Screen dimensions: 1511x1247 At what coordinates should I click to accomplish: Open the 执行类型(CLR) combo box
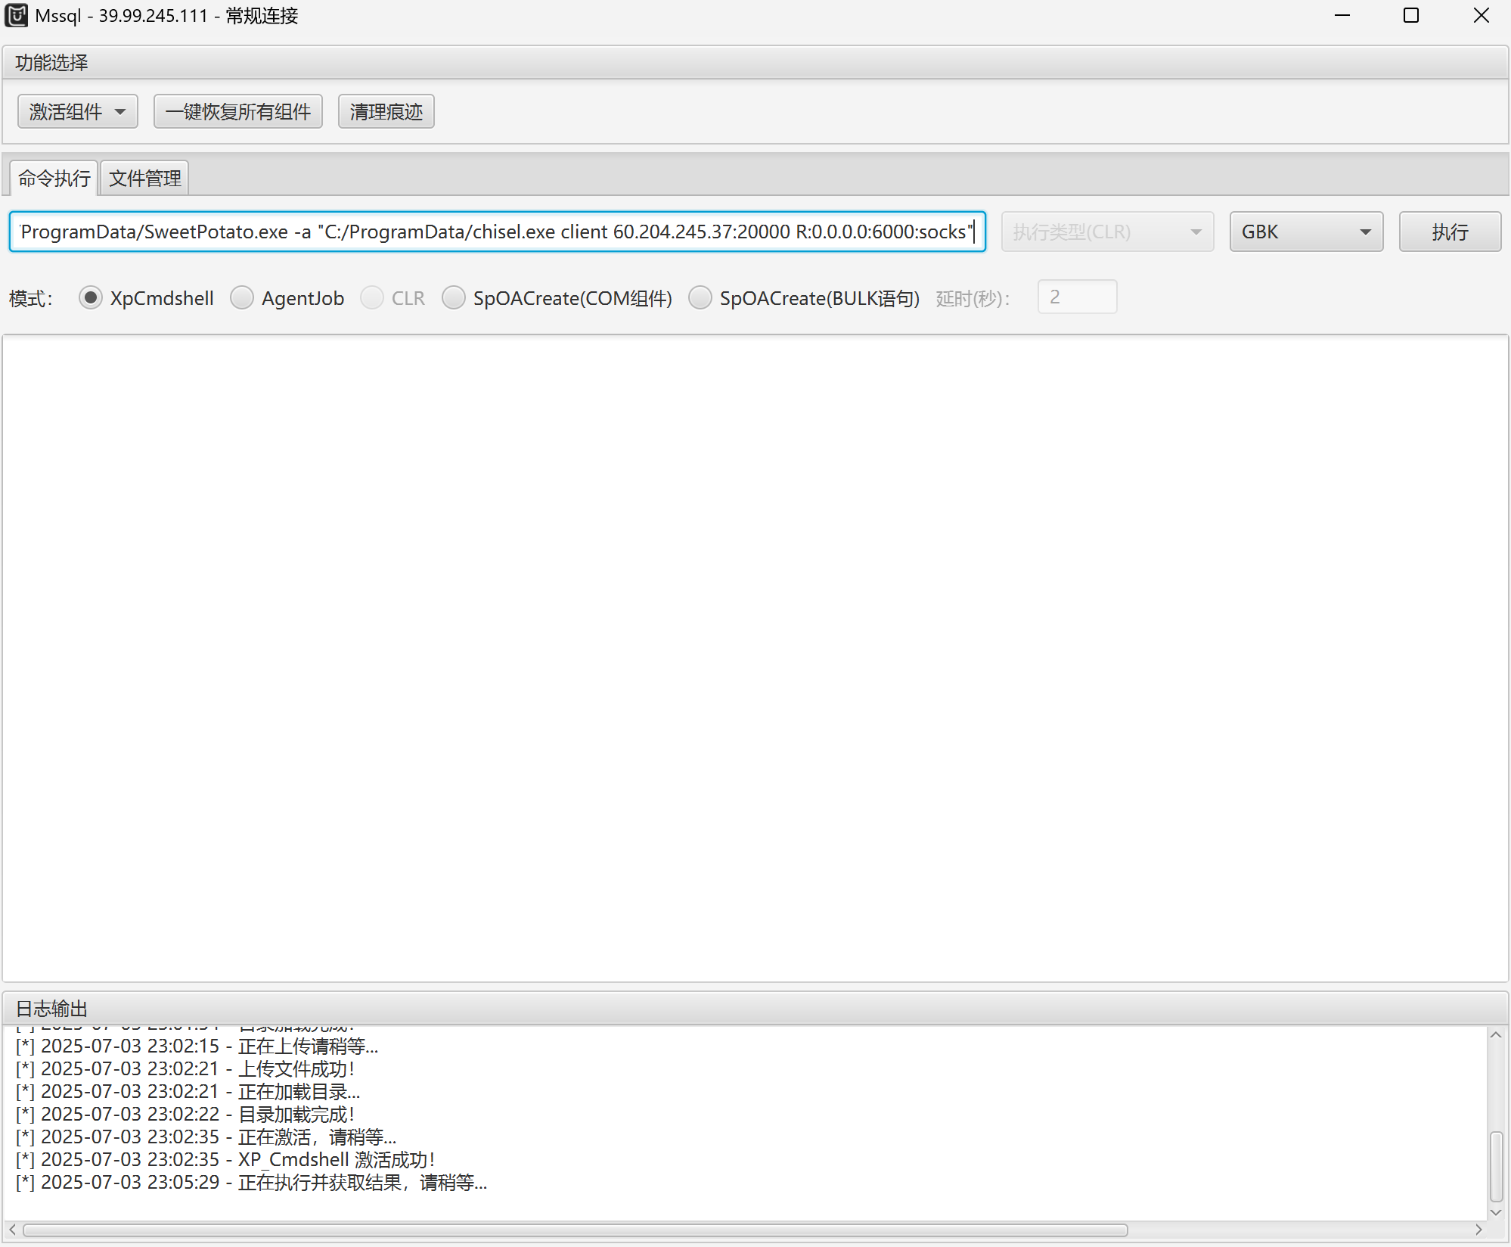click(1107, 232)
